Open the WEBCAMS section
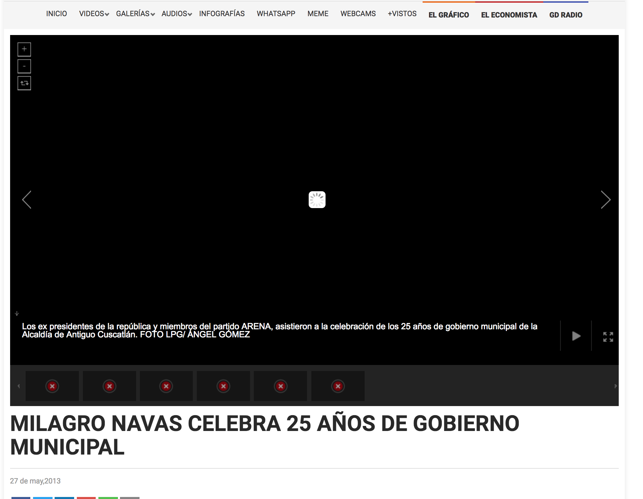 [x=358, y=14]
